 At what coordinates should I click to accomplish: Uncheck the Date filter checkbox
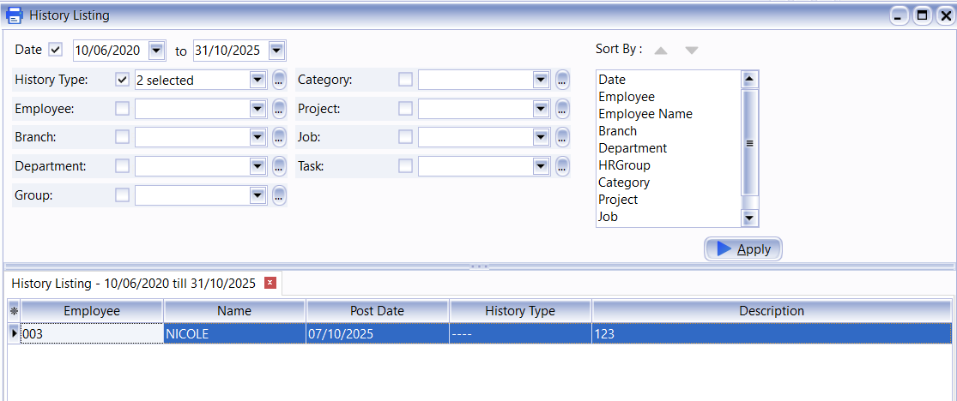click(56, 50)
